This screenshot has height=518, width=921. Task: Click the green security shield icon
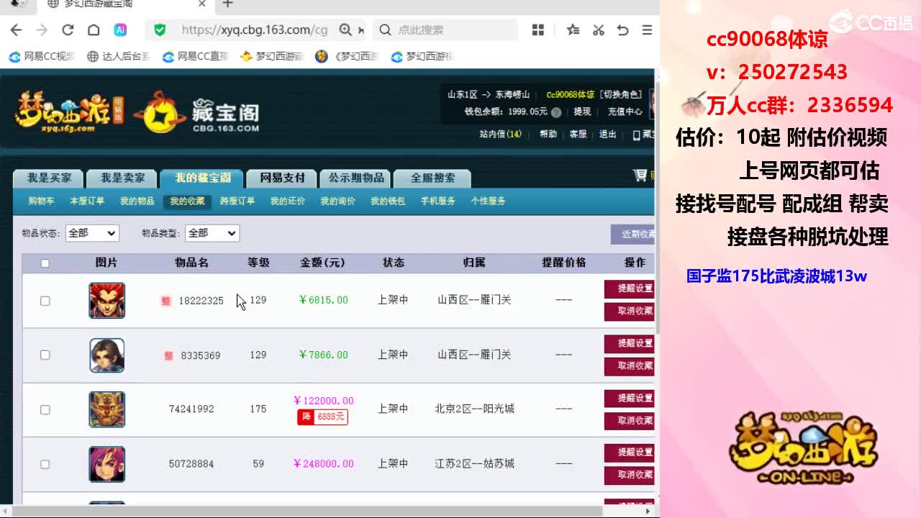point(160,29)
